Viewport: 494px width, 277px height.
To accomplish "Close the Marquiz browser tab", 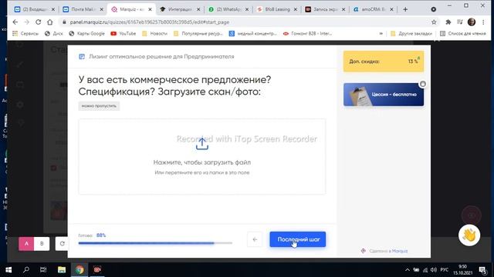I will (x=150, y=9).
